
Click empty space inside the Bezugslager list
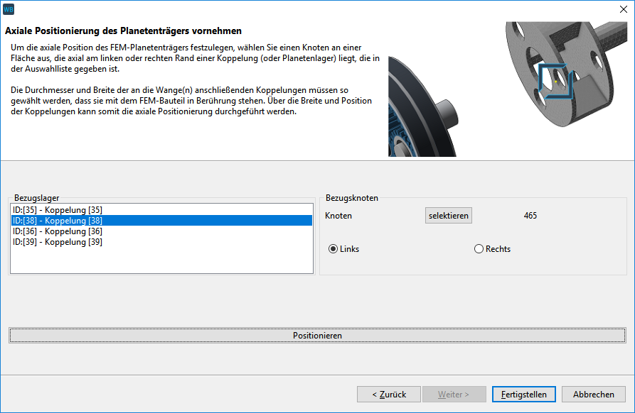161,260
